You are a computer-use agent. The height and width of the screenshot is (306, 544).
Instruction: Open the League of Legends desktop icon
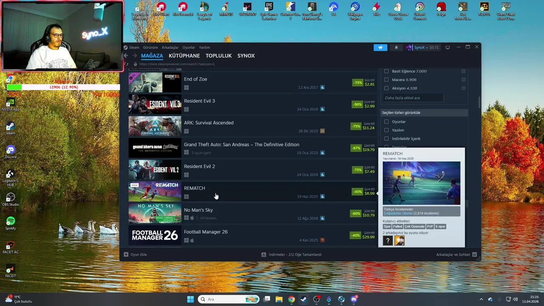204,11
